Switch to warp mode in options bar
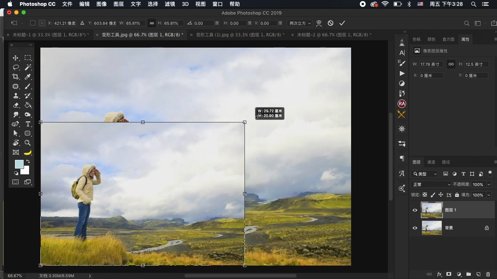The width and height of the screenshot is (497, 279). [319, 23]
